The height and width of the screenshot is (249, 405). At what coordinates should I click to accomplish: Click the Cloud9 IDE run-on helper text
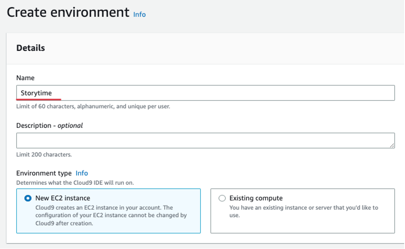tap(75, 182)
